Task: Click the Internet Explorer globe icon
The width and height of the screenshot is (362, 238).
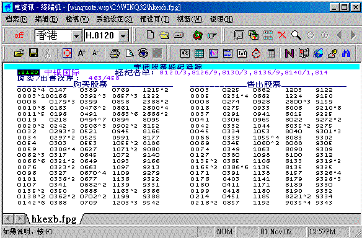Action: pos(318,53)
